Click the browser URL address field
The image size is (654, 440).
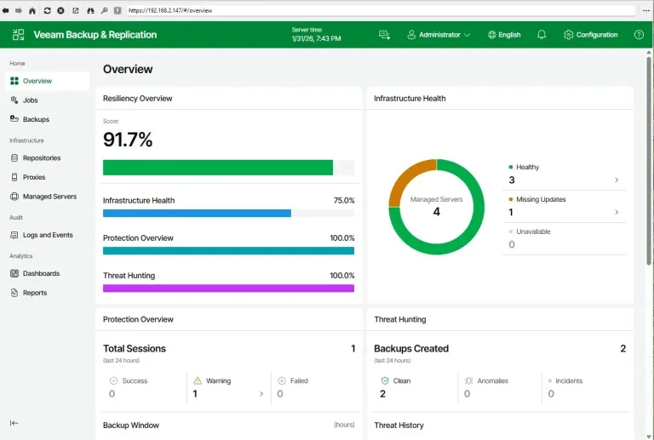379,10
